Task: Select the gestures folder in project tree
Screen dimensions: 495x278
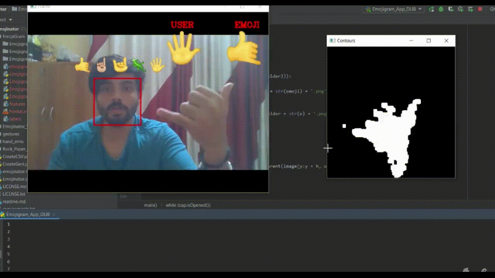Action: click(x=11, y=134)
